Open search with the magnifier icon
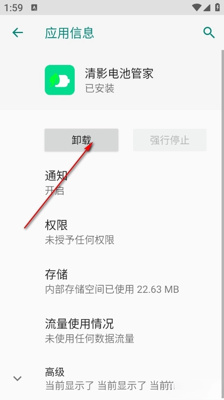Image resolution: width=224 pixels, height=400 pixels. click(x=209, y=33)
